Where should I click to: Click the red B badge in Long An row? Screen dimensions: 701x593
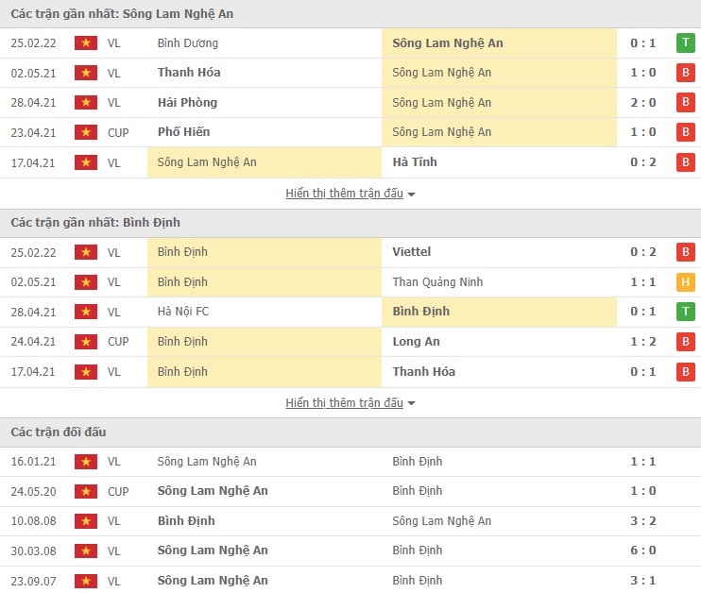tap(685, 342)
